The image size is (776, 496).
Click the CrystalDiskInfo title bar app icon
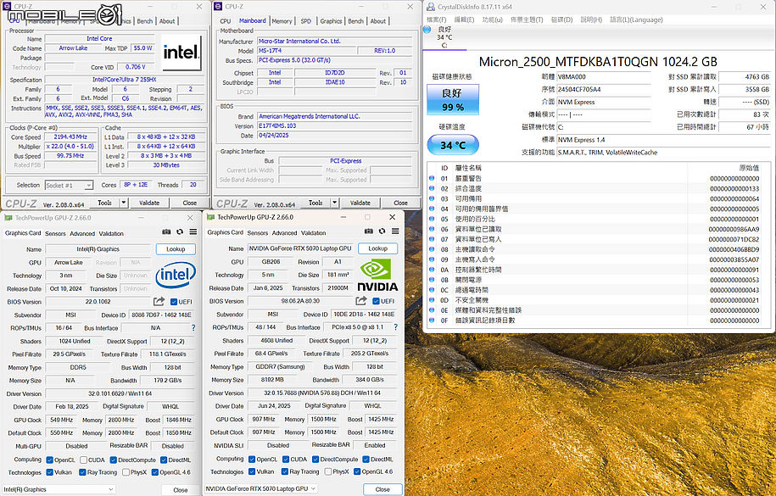[x=431, y=7]
